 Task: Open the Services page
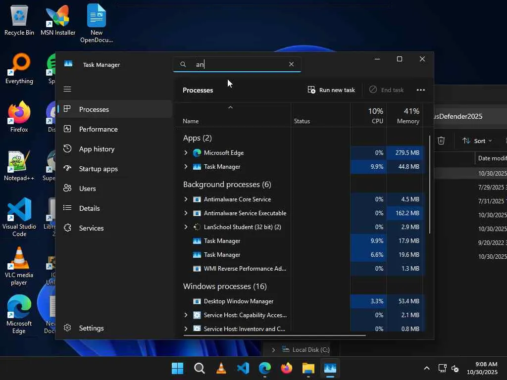(115, 228)
